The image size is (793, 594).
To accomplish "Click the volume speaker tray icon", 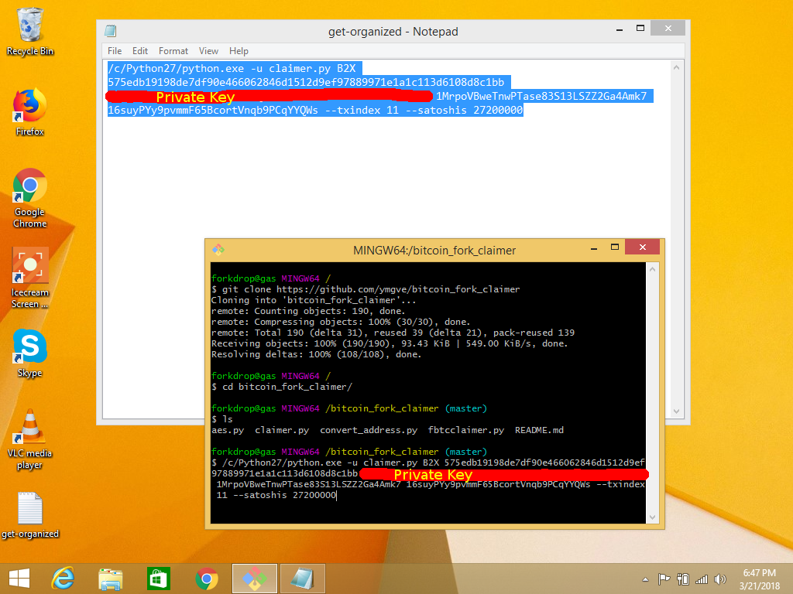I will click(721, 579).
